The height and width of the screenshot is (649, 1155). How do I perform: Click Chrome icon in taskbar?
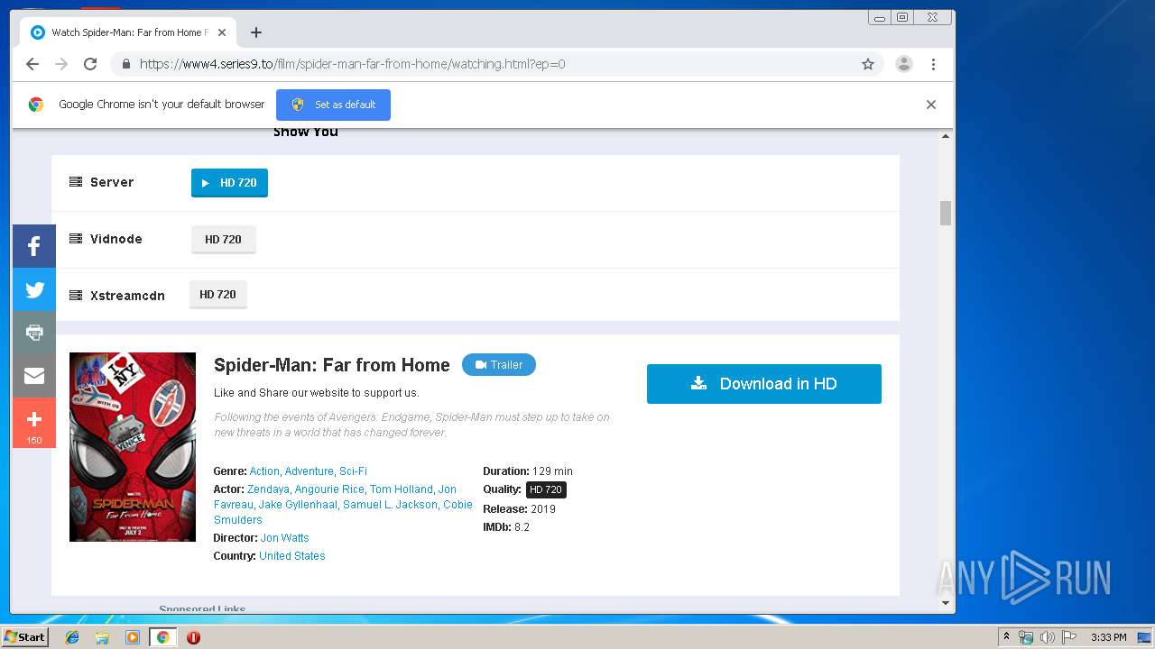(x=162, y=637)
